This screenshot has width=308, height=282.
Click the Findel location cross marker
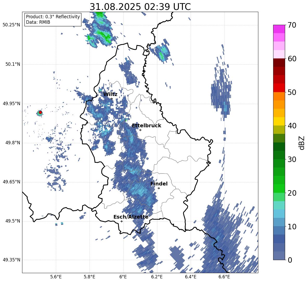[x=159, y=188]
